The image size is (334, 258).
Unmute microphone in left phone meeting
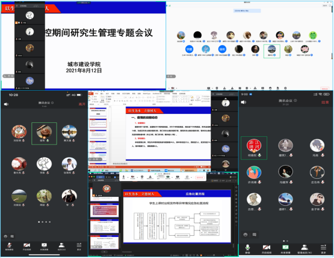[9, 247]
